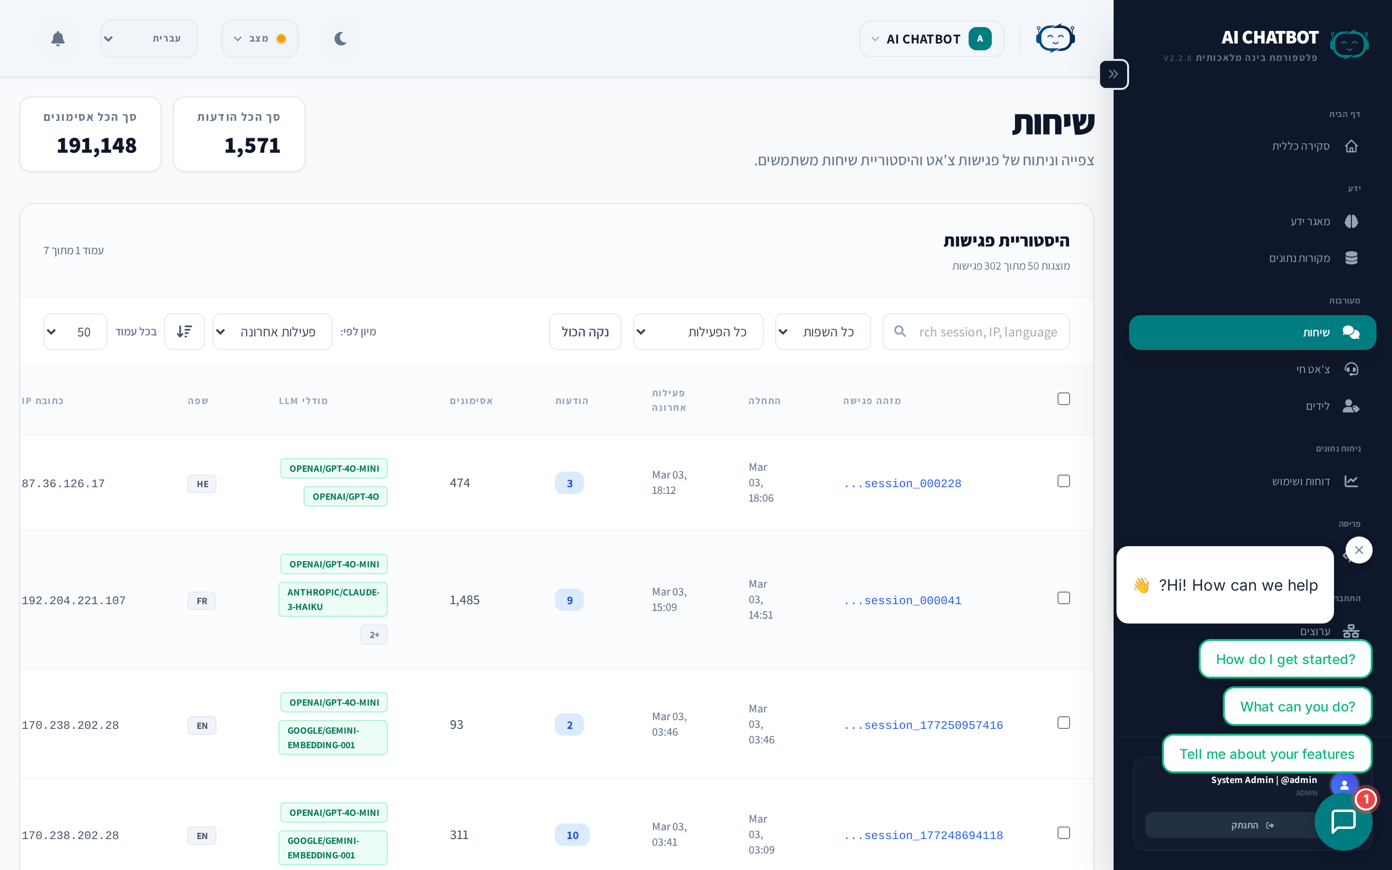Open the chat widget bubble icon

1343,821
